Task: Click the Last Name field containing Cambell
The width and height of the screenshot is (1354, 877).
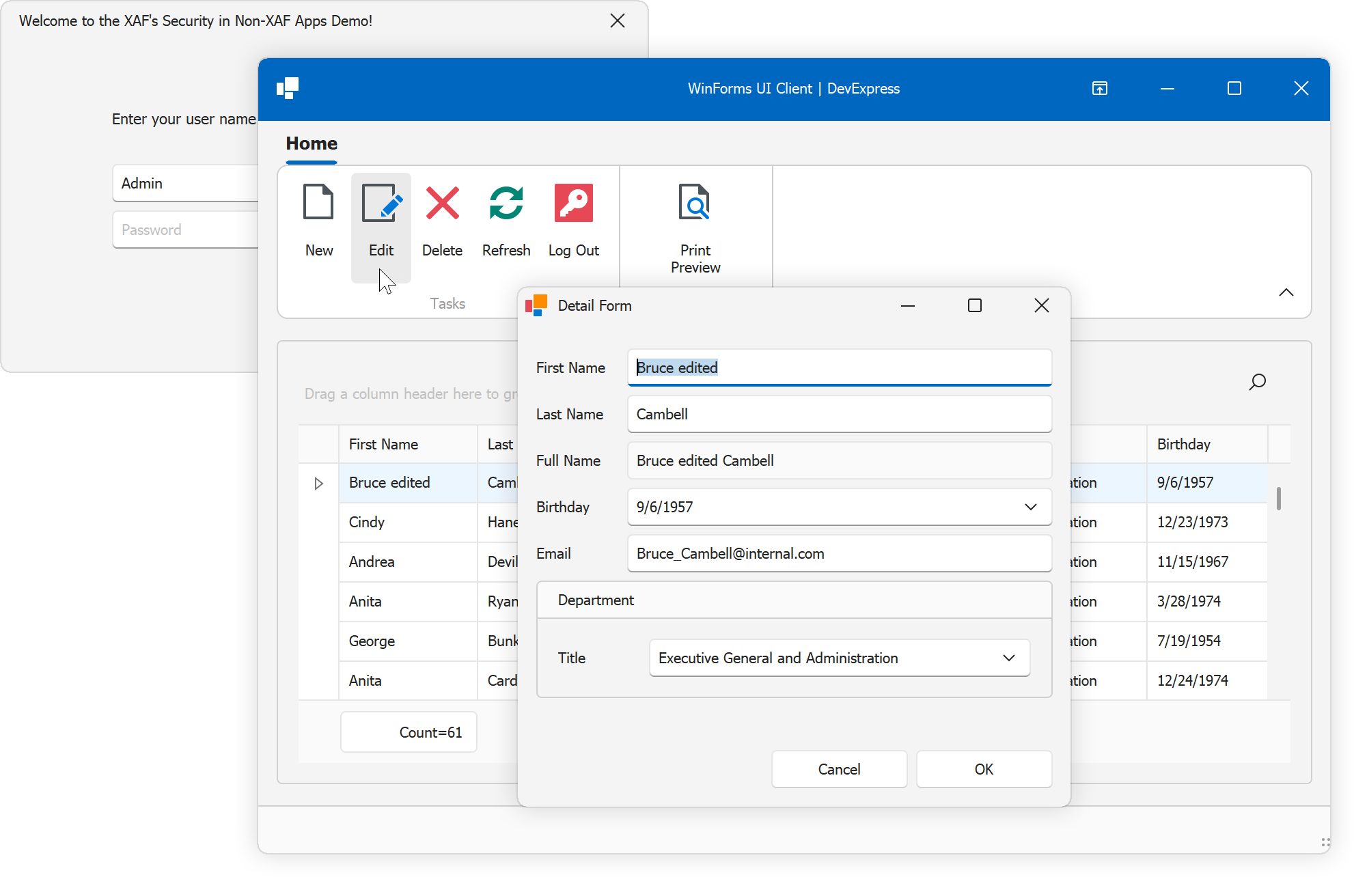Action: click(838, 414)
